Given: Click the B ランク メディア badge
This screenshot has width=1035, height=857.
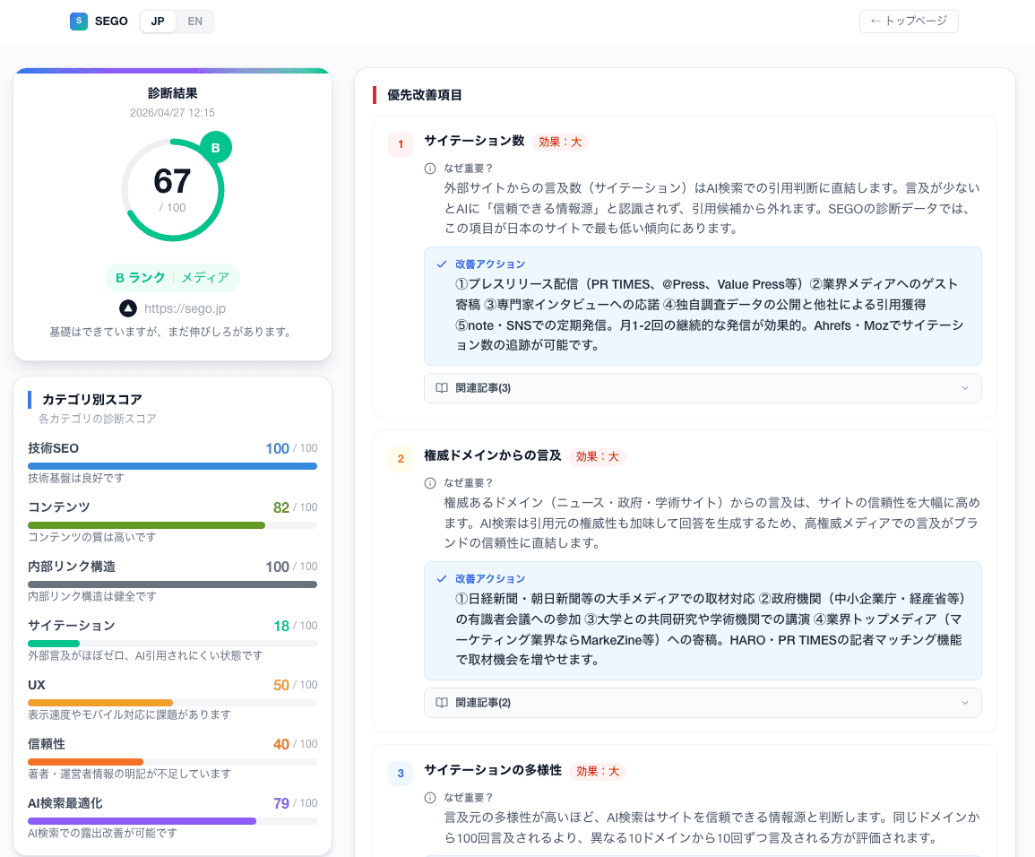Looking at the screenshot, I should [x=172, y=278].
